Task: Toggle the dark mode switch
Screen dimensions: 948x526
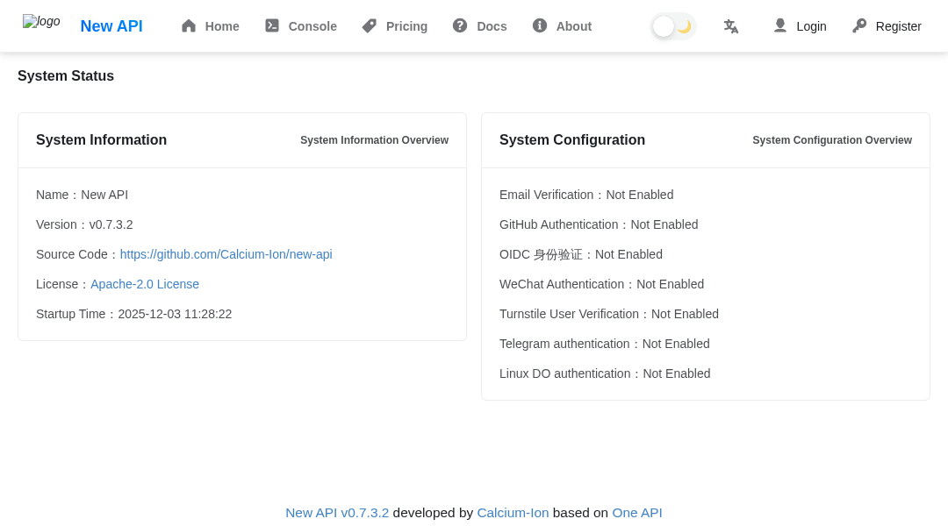Action: 673,26
